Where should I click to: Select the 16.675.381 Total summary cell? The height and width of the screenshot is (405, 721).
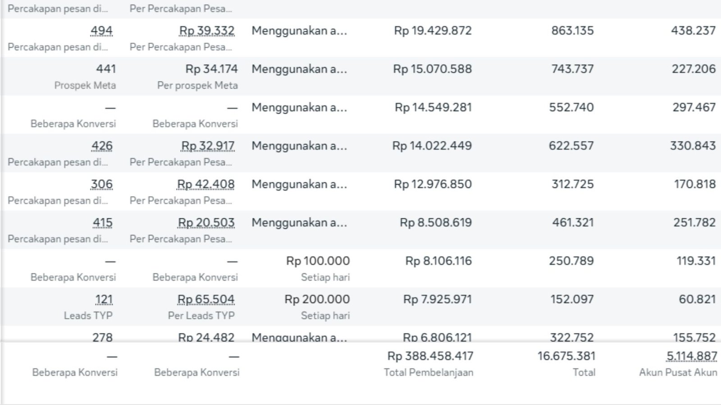566,356
